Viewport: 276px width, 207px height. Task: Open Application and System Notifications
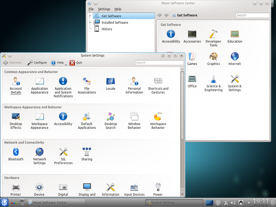pyautogui.click(x=63, y=87)
